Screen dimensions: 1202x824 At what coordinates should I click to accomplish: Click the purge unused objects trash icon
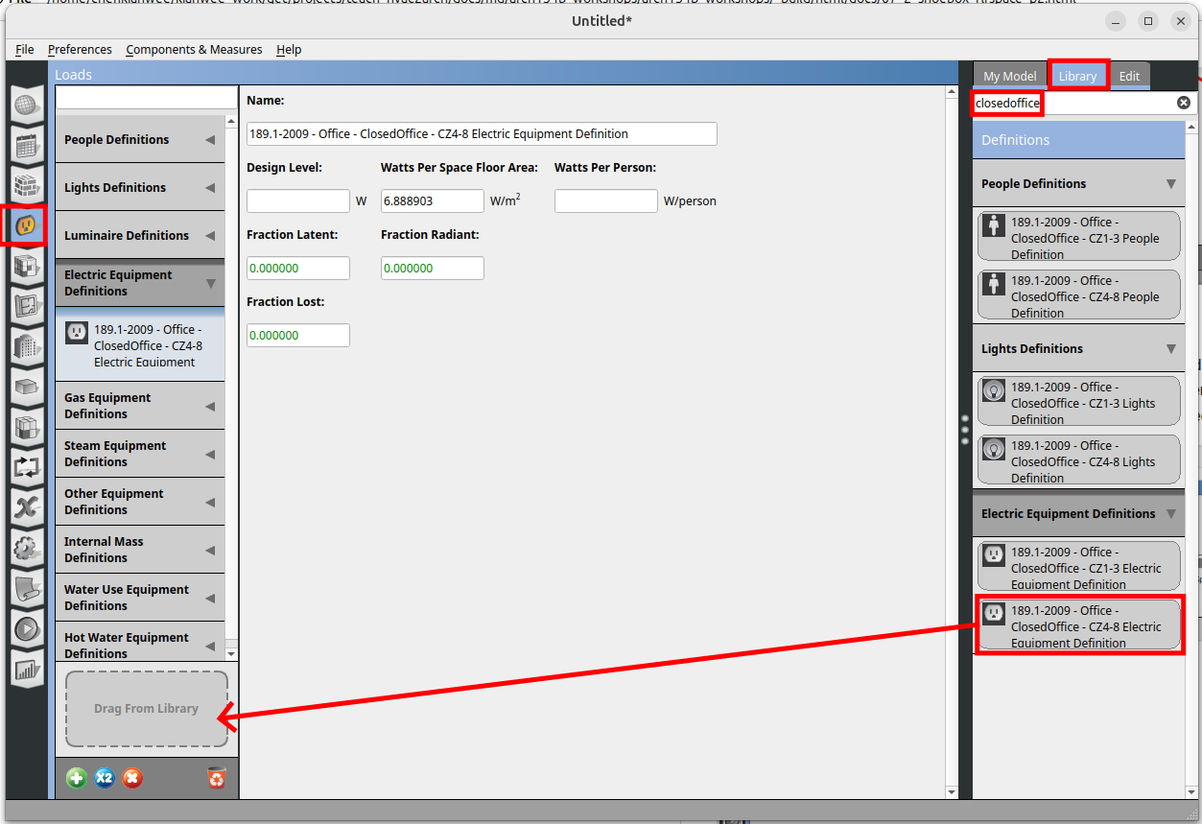[217, 778]
